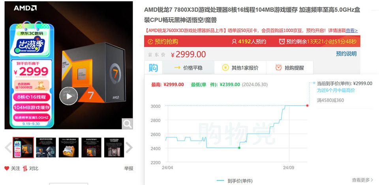Select the third CPU chip thumbnail
This screenshot has height=185, width=379.
69,148
